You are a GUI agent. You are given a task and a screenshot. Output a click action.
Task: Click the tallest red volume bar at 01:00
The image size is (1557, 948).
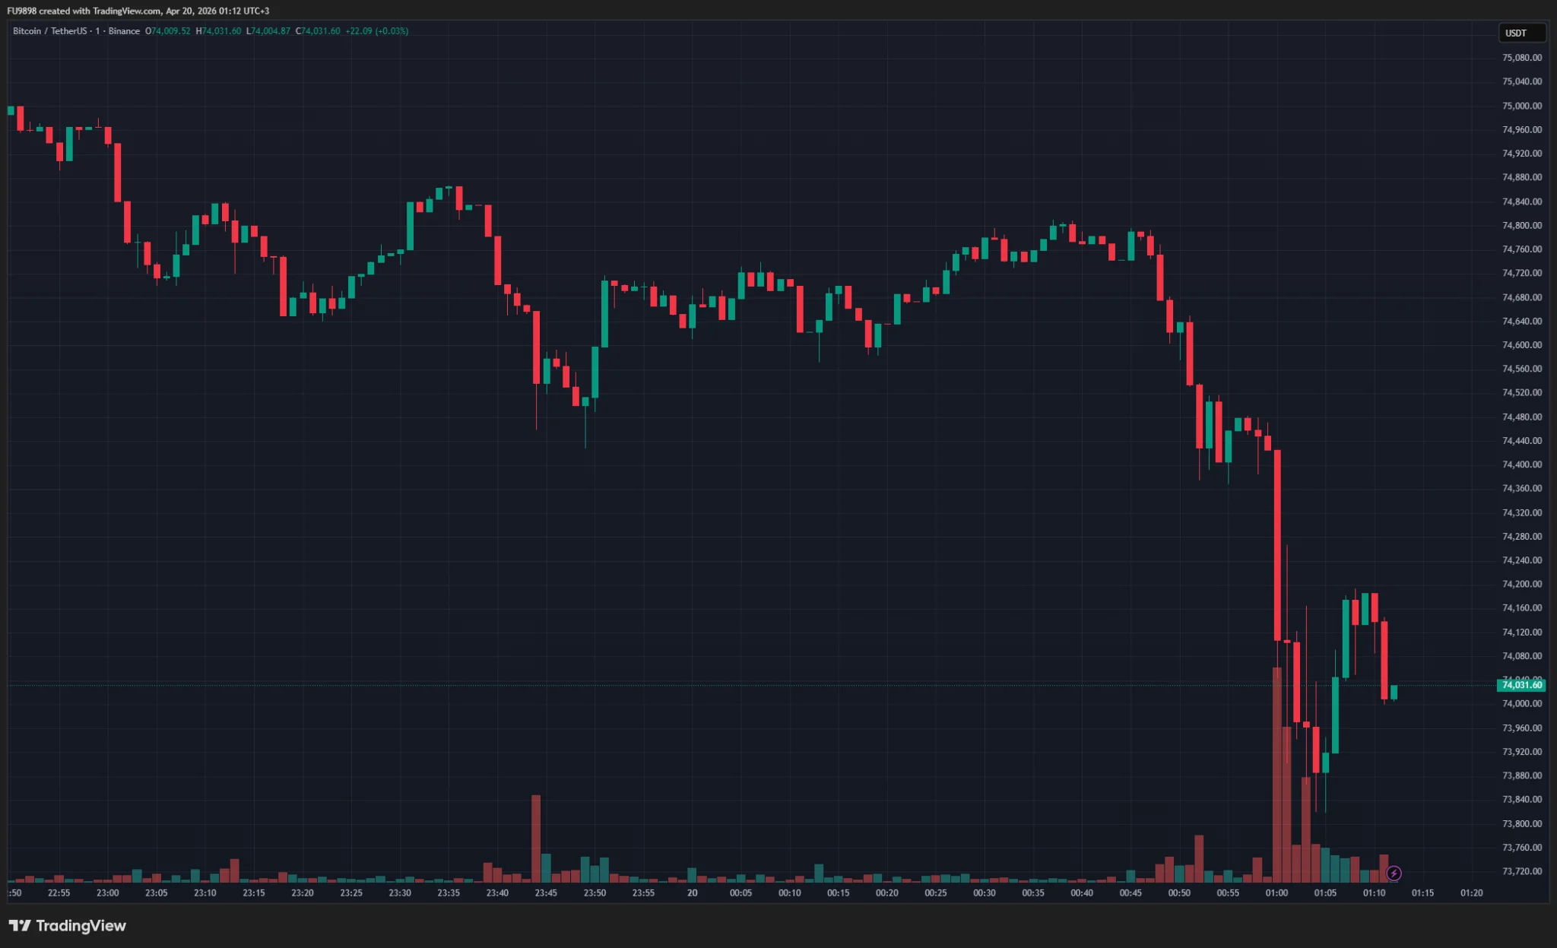coord(1277,775)
